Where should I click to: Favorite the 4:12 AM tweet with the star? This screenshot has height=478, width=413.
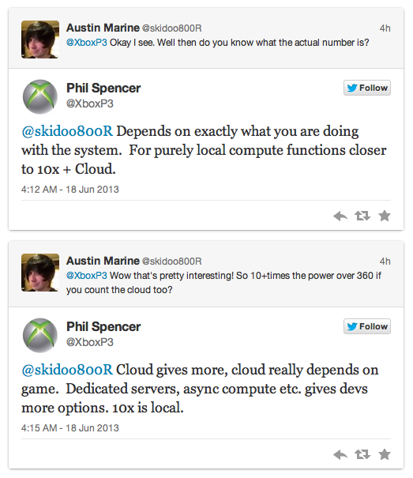point(385,216)
